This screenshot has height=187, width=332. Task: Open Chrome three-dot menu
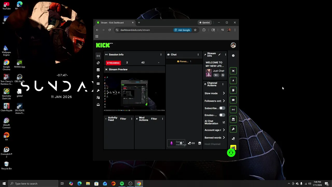click(x=235, y=30)
